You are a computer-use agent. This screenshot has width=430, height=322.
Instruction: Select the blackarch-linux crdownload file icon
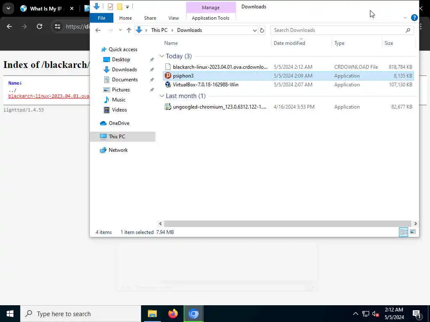[x=168, y=67]
